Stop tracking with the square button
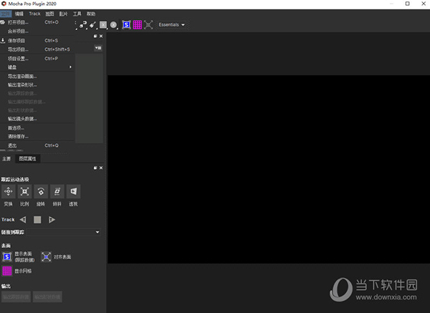The height and width of the screenshot is (313, 430). (37, 220)
